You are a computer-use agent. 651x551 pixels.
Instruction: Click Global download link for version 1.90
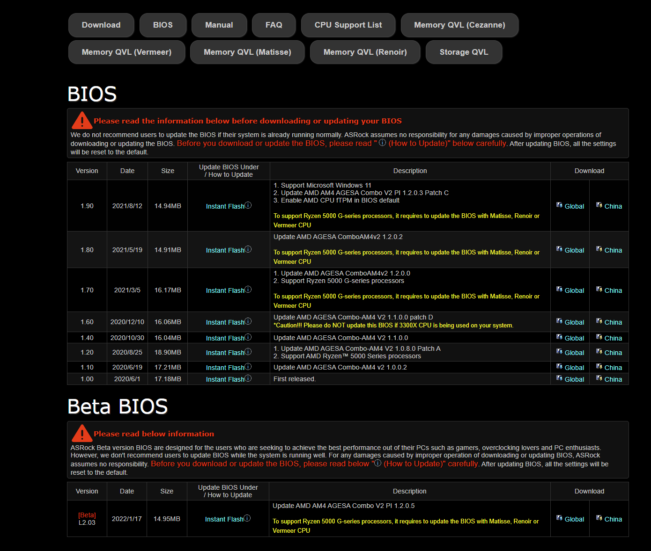[574, 206]
